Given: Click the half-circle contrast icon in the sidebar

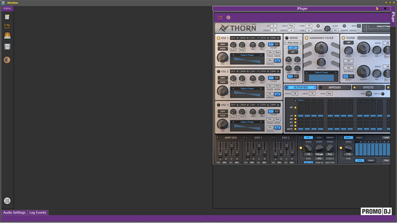Looking at the screenshot, I should [x=7, y=60].
